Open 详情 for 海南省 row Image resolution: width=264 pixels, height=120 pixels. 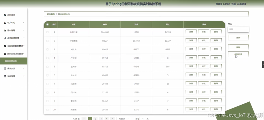[x=191, y=109]
